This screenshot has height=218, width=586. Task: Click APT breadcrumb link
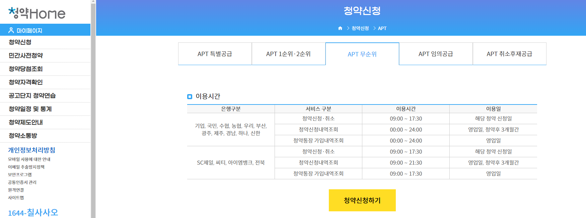(382, 28)
